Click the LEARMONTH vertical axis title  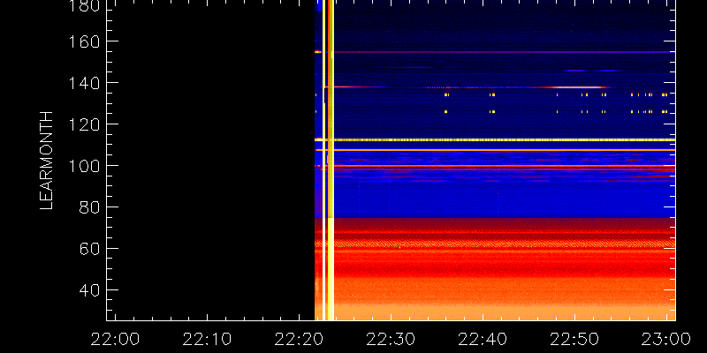pos(47,161)
